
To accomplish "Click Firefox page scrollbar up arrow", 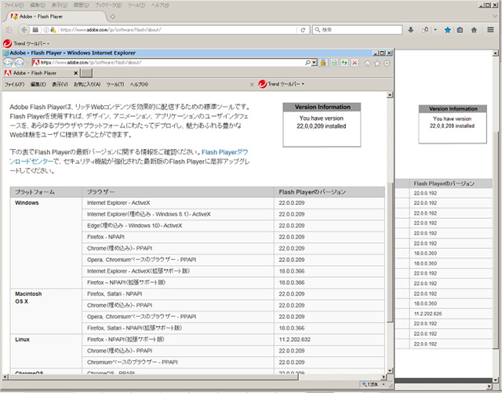I will (495, 53).
